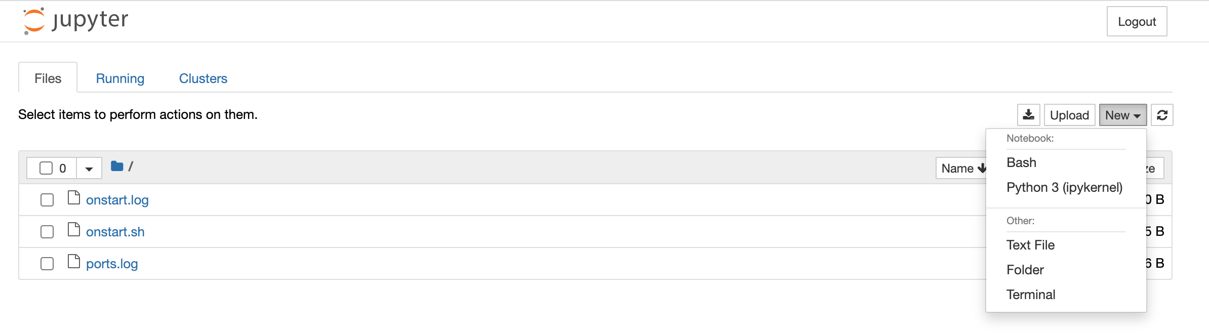Click the file icon beside onstart.sh
Image resolution: width=1209 pixels, height=333 pixels.
pyautogui.click(x=74, y=230)
